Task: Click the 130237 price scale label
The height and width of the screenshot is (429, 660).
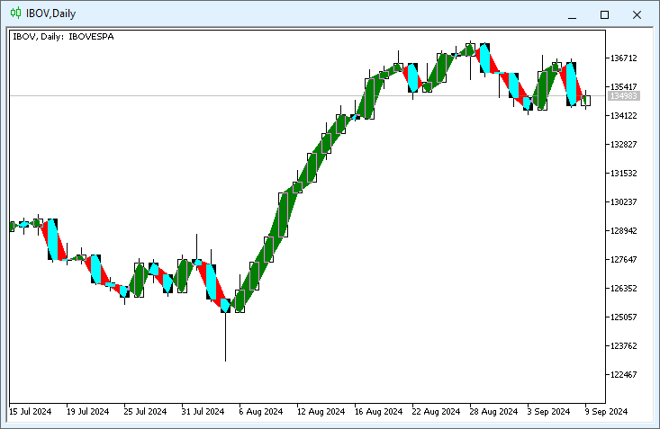Action: click(x=623, y=201)
